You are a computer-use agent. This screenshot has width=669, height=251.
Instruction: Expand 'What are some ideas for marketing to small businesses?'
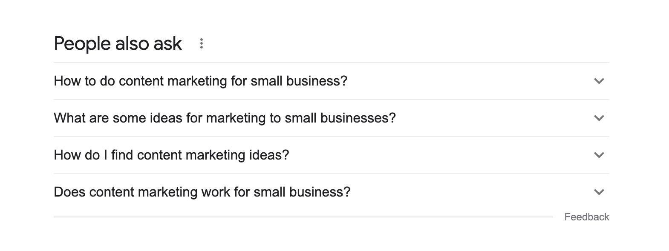[x=225, y=118]
